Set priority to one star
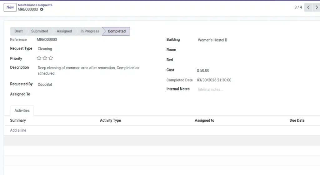 pyautogui.click(x=39, y=58)
